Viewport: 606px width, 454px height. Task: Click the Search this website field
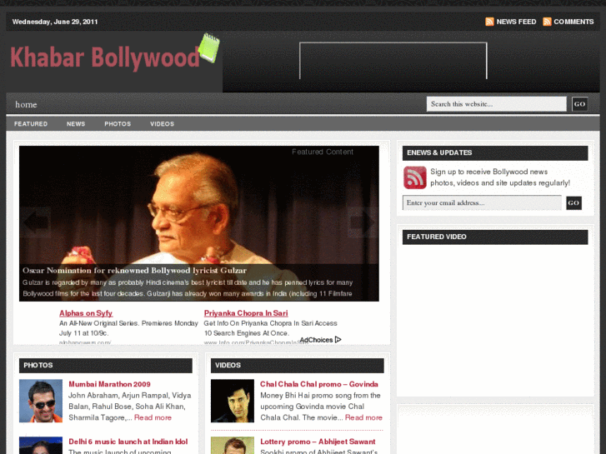tap(496, 104)
